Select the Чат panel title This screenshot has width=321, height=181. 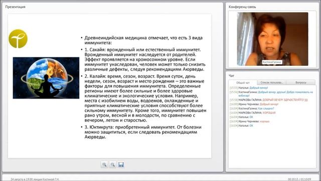[231, 76]
